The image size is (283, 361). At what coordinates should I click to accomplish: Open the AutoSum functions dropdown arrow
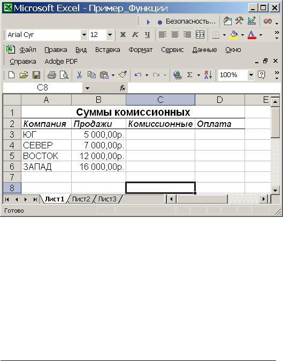(x=198, y=75)
